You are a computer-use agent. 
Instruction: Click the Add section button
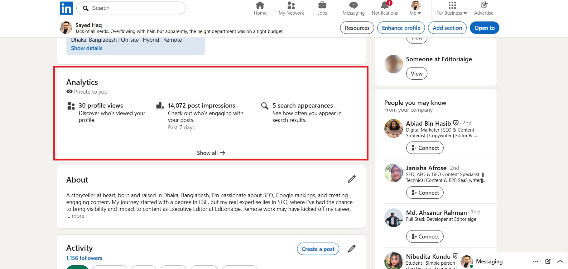[x=447, y=28]
